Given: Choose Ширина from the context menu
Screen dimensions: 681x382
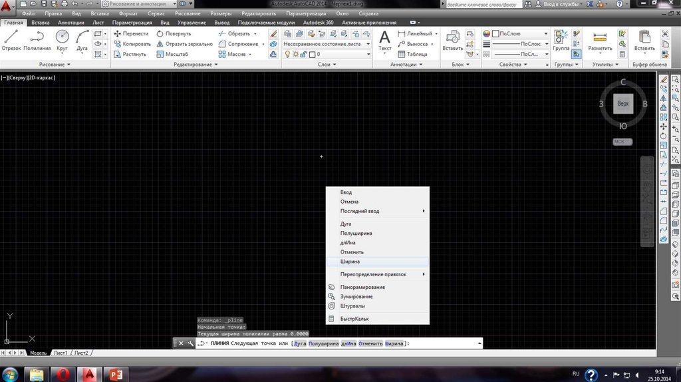Looking at the screenshot, I should click(x=350, y=262).
